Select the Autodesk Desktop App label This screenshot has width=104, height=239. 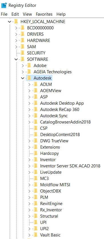[x=62, y=103]
